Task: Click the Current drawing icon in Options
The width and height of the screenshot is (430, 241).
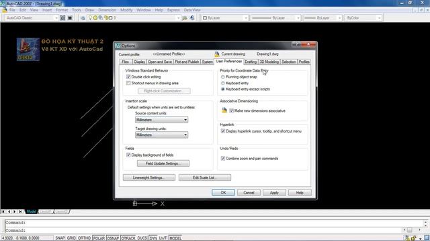Action: (x=217, y=54)
